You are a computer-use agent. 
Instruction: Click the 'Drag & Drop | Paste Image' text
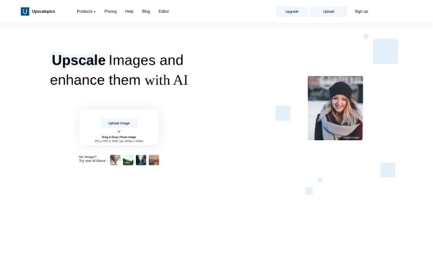[119, 137]
